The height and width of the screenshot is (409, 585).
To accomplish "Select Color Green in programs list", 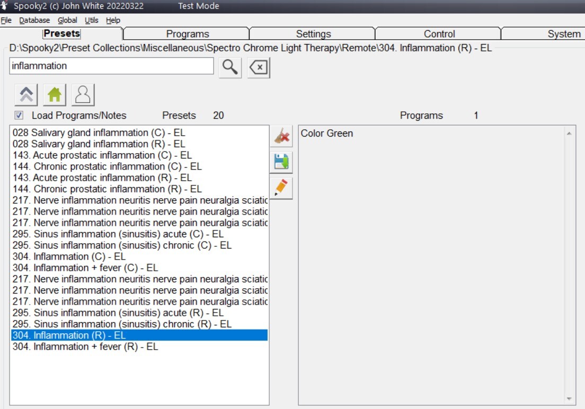I will tap(327, 134).
